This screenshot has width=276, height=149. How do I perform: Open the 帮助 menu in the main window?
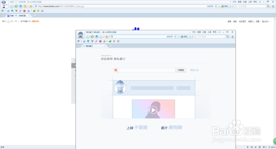coord(255,2)
